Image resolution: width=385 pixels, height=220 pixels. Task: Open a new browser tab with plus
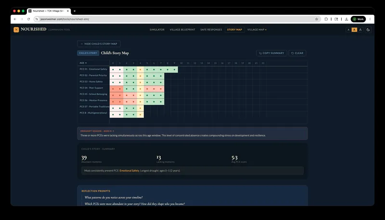(75, 11)
